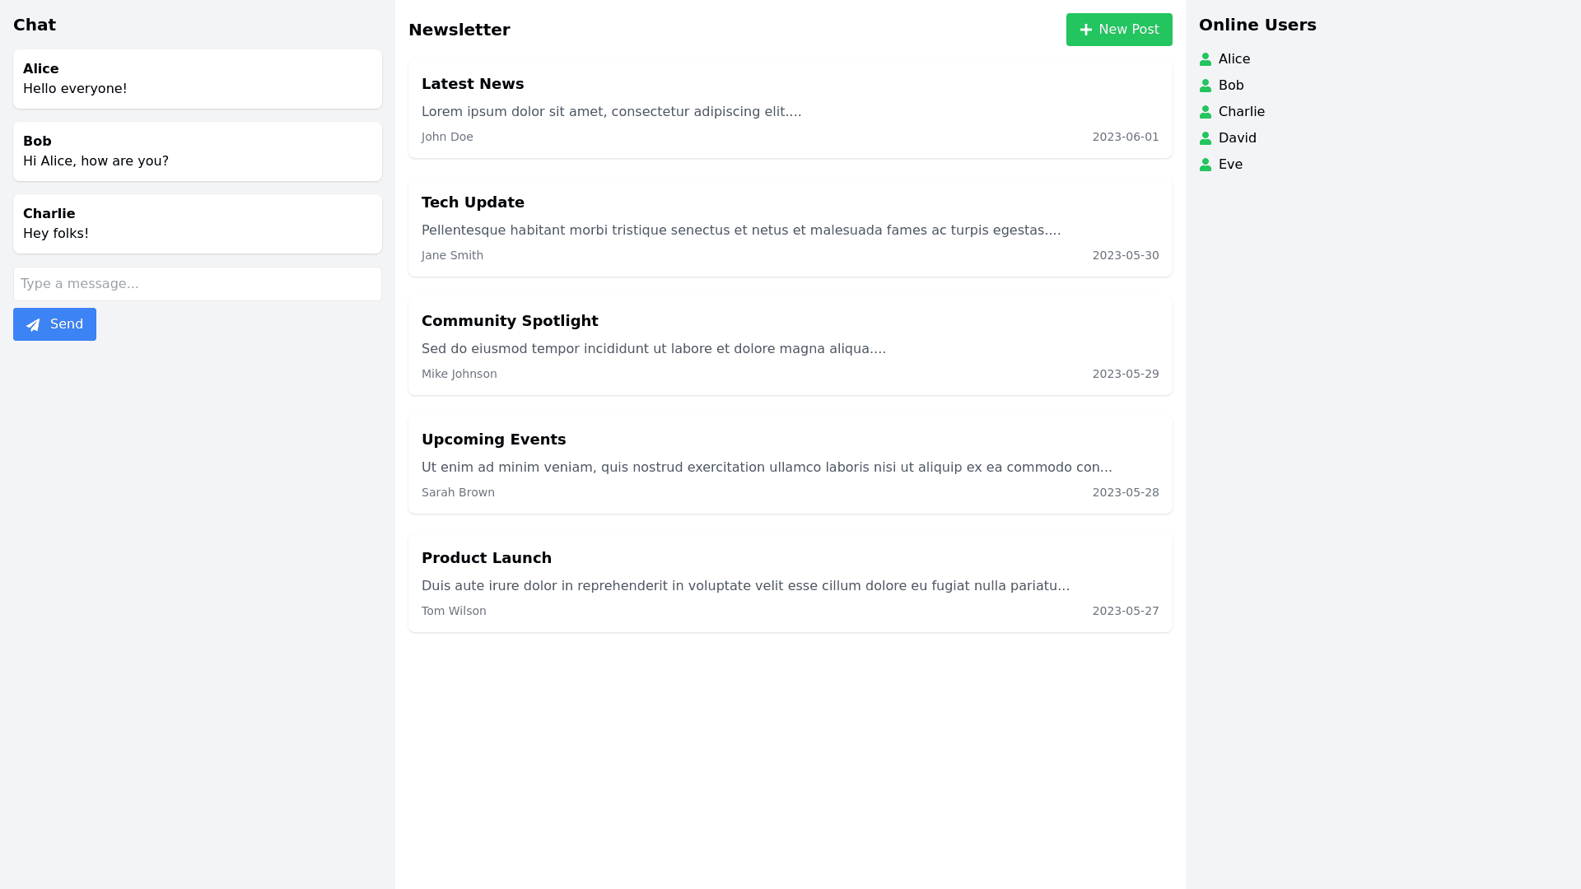Select Eve in Online Users list
The width and height of the screenshot is (1581, 889).
(1230, 165)
